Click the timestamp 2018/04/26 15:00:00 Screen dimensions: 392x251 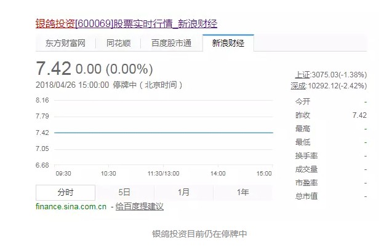[x=72, y=85]
